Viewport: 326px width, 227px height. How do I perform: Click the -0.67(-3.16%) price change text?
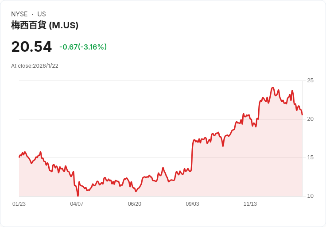click(83, 47)
